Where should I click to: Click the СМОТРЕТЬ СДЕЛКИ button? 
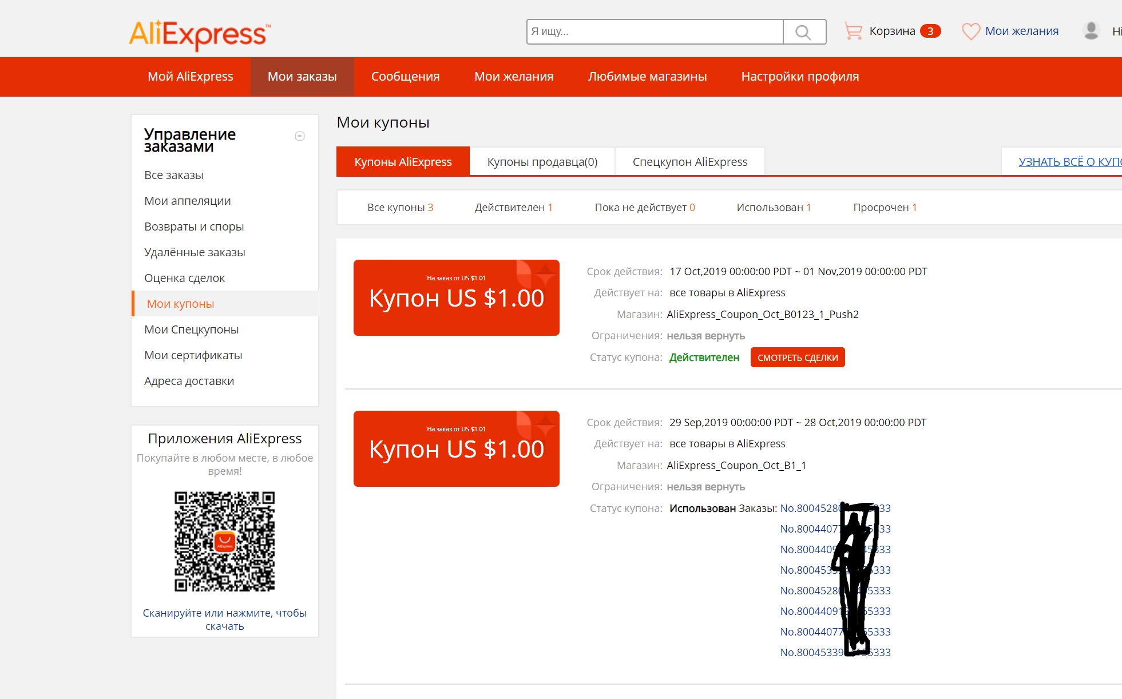tap(798, 358)
